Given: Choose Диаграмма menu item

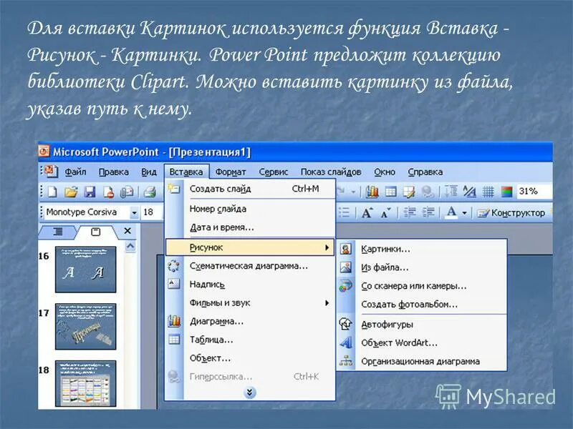Looking at the screenshot, I should pyautogui.click(x=250, y=321).
